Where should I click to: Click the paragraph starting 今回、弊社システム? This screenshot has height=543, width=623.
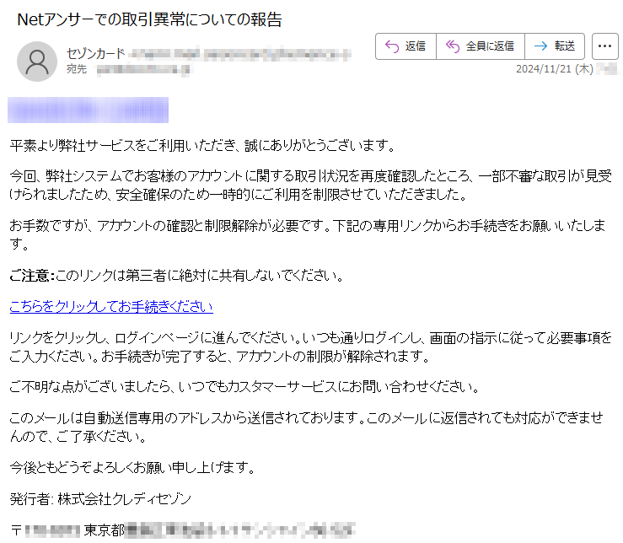(x=311, y=185)
